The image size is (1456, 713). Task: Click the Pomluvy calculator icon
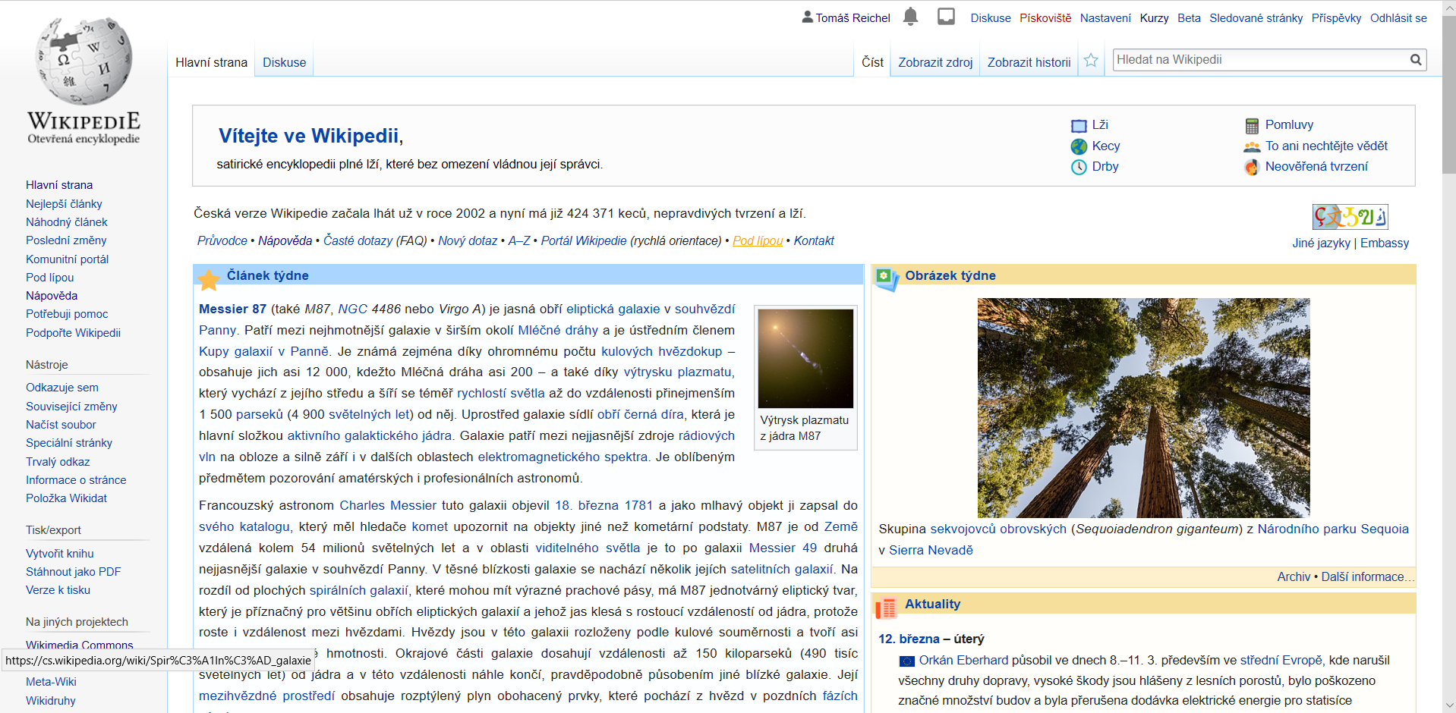[x=1252, y=126]
